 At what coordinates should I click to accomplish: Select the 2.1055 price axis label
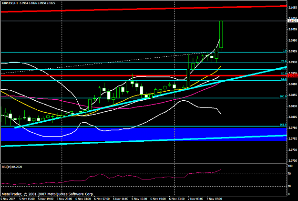coord(293,8)
